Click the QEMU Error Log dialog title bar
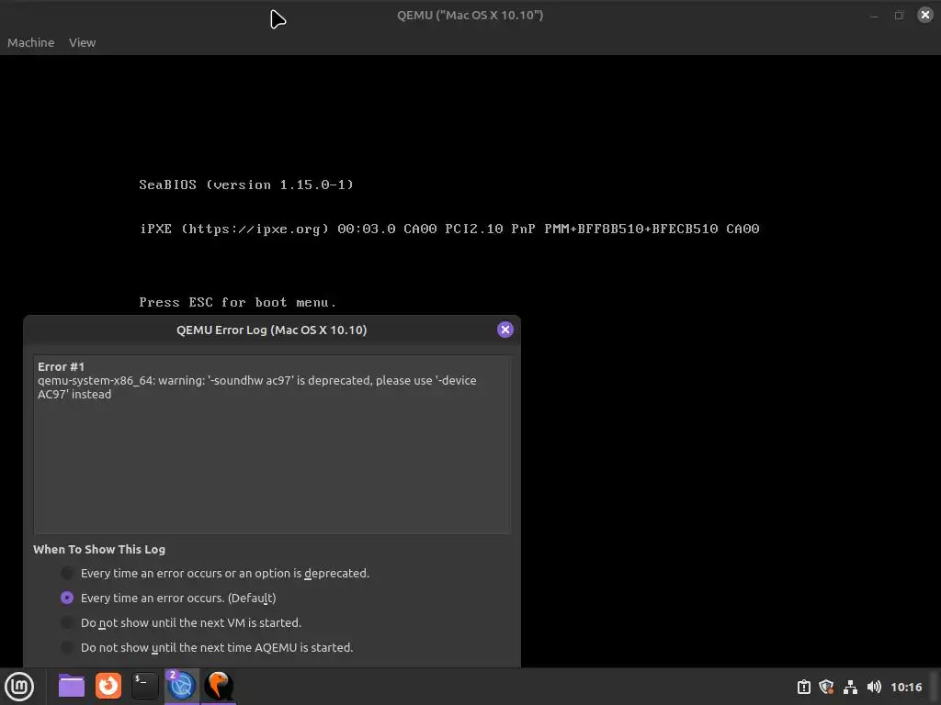The height and width of the screenshot is (705, 941). click(x=271, y=330)
